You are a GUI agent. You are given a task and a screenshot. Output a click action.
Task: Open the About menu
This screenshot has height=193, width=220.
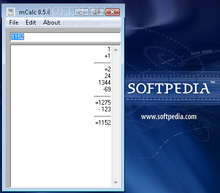click(x=51, y=23)
